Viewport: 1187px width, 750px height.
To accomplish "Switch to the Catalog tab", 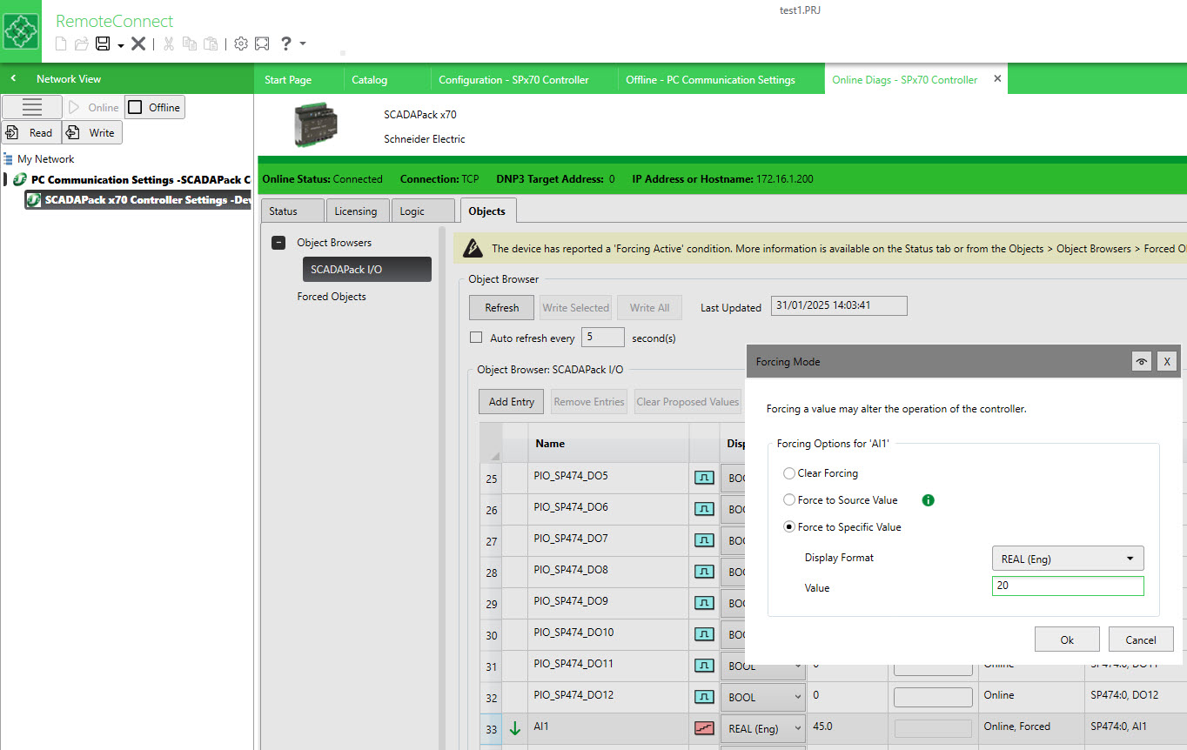I will [x=370, y=79].
